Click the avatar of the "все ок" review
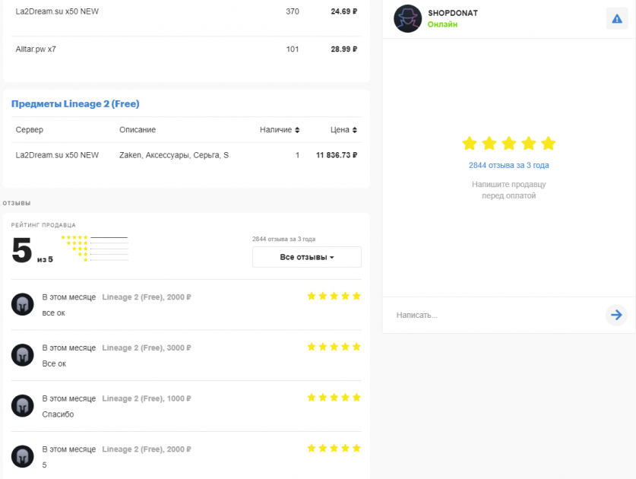 click(23, 304)
